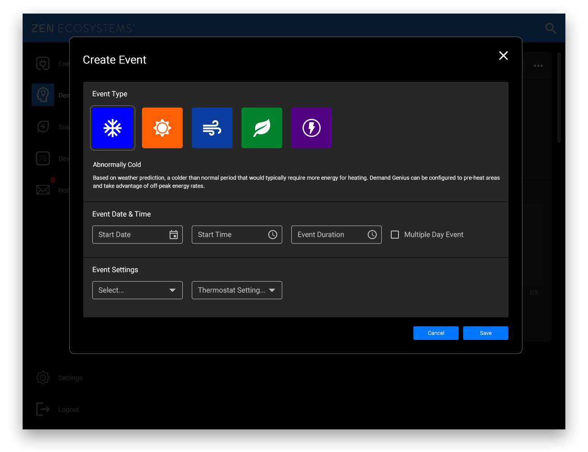Save the new event
The image size is (588, 452).
[486, 333]
